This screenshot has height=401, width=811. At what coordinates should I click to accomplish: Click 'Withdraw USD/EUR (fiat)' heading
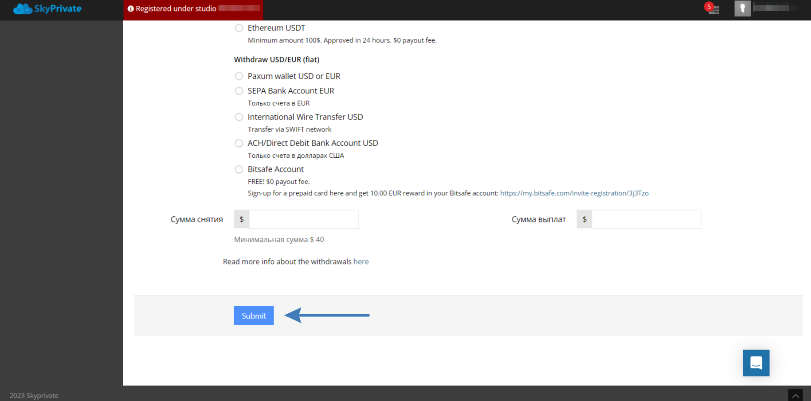(x=277, y=59)
